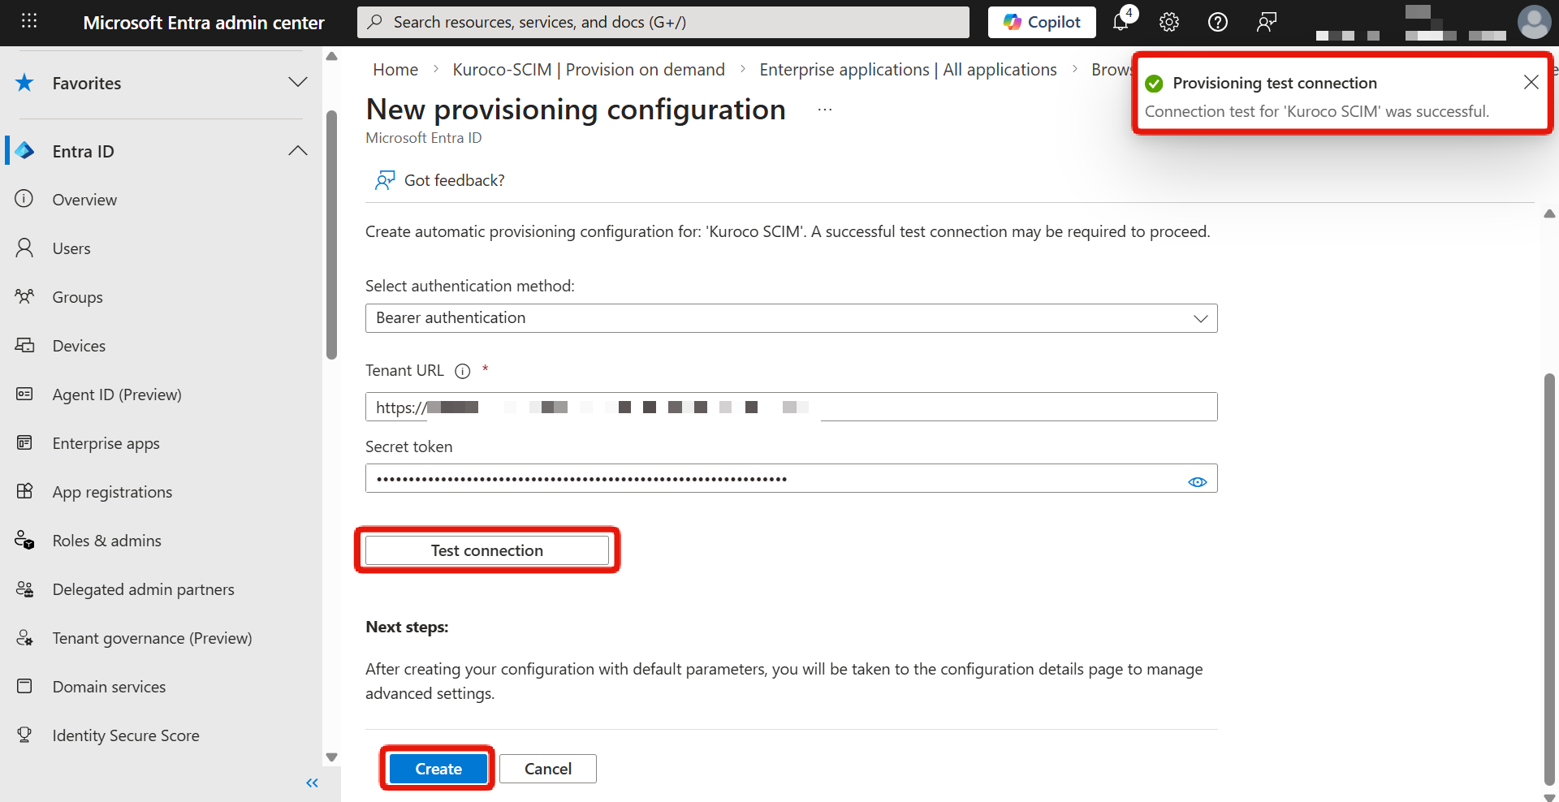Open the authentication method dropdown
The width and height of the screenshot is (1559, 802).
click(791, 318)
